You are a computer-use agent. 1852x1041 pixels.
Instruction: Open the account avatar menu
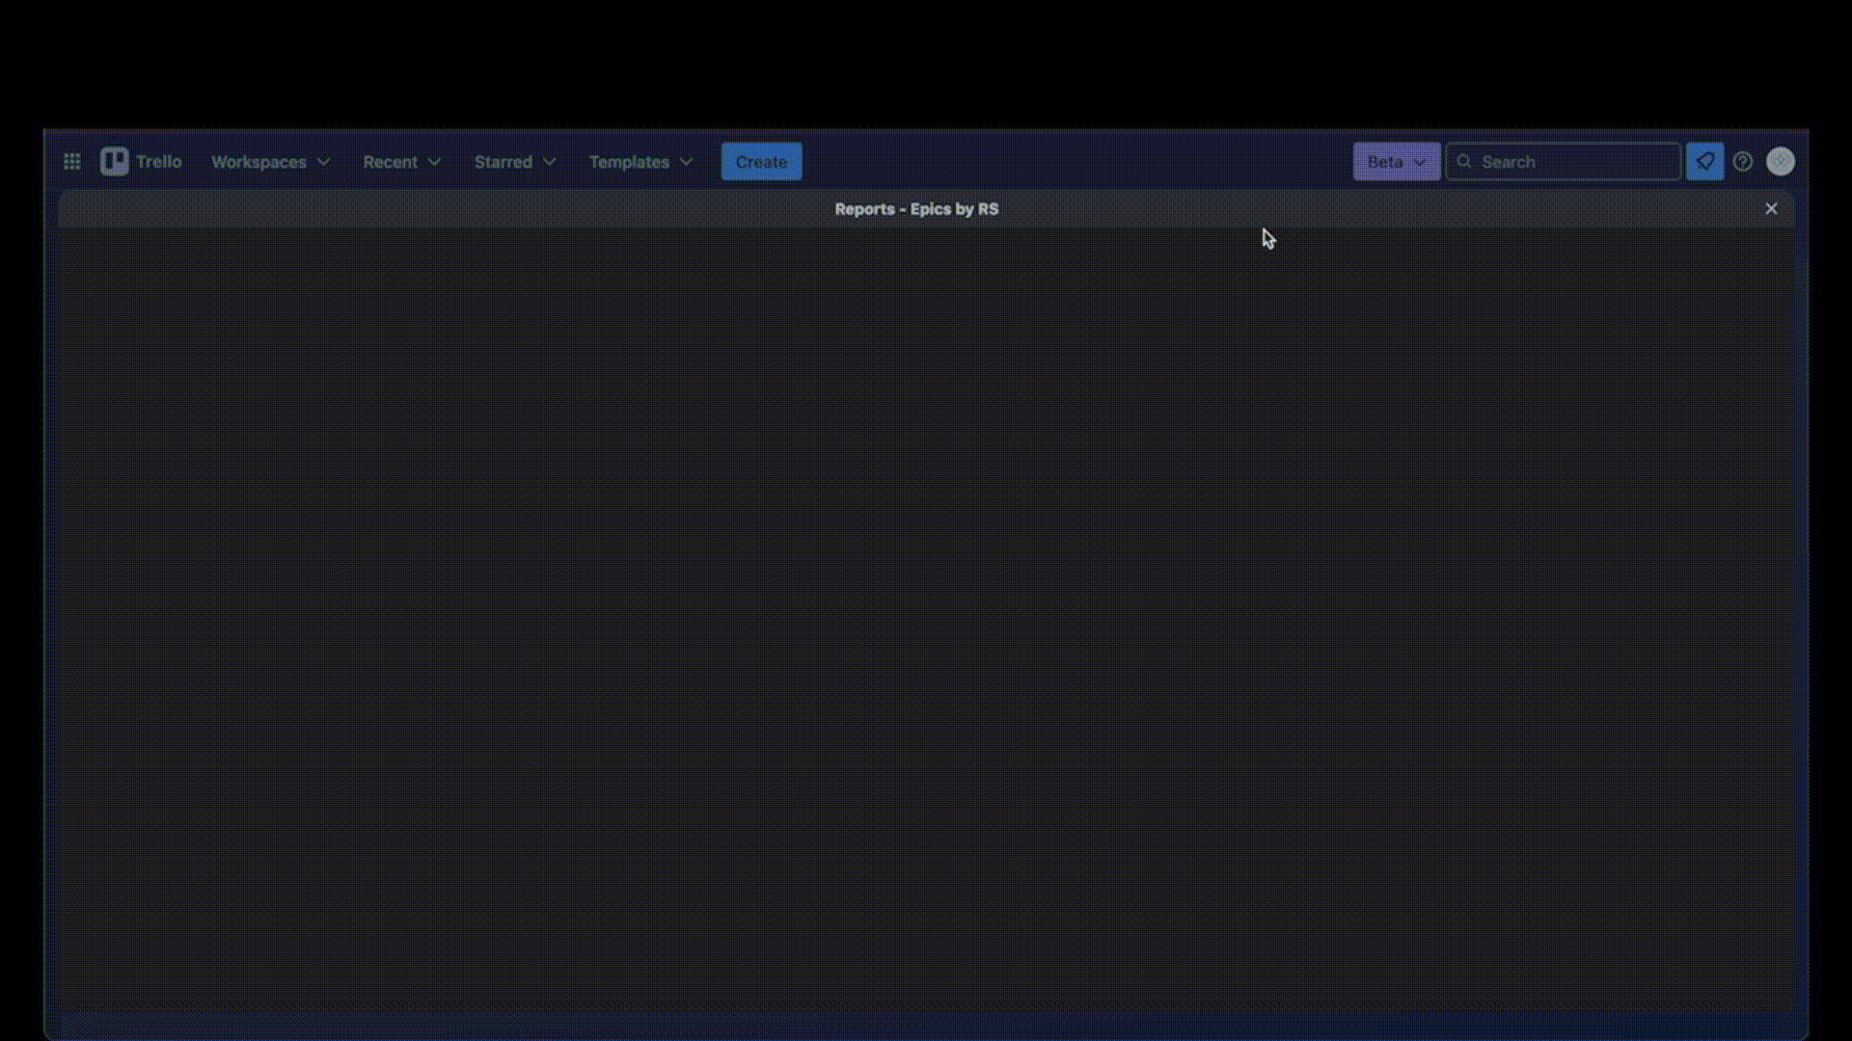1780,162
